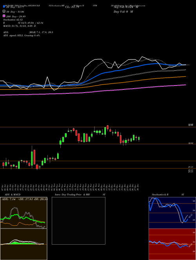Click the highest red candlestick near 32.95
Image resolution: width=196 pixels, height=260 pixels.
coord(107,127)
